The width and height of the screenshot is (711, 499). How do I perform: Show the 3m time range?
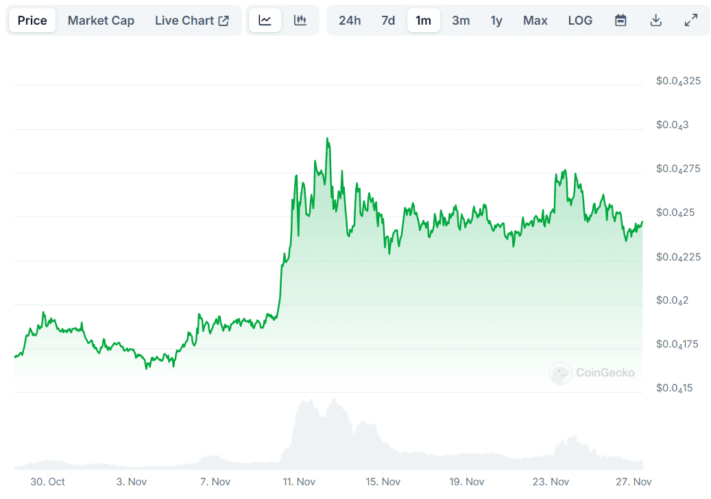(x=461, y=21)
